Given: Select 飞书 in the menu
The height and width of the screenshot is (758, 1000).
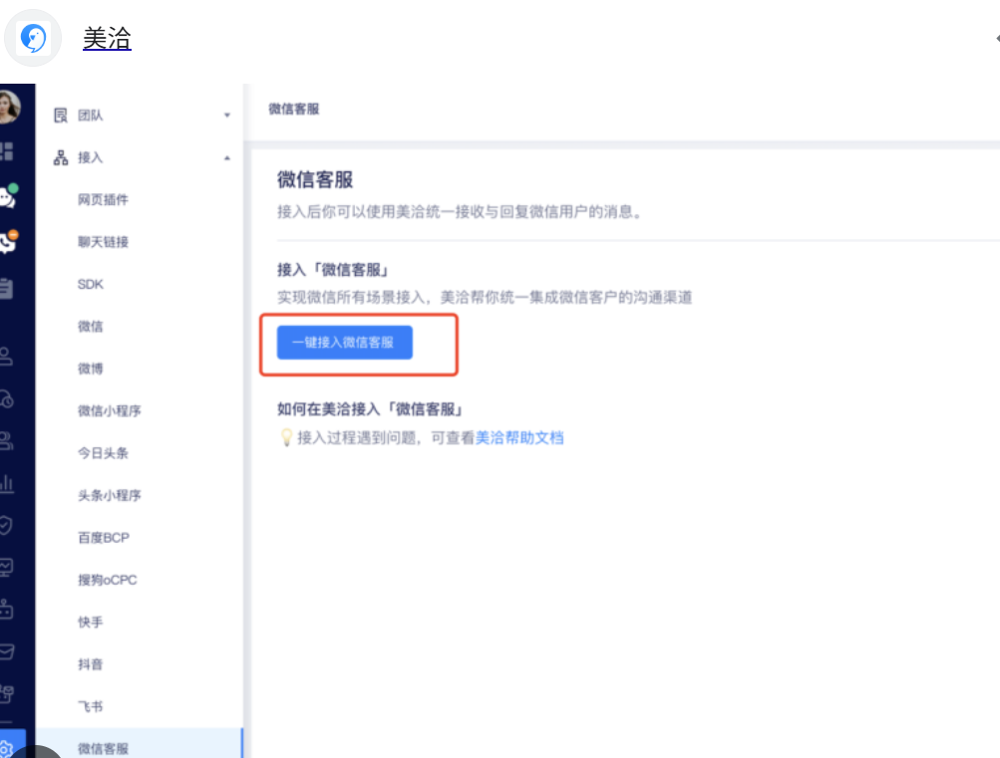Looking at the screenshot, I should pos(90,706).
